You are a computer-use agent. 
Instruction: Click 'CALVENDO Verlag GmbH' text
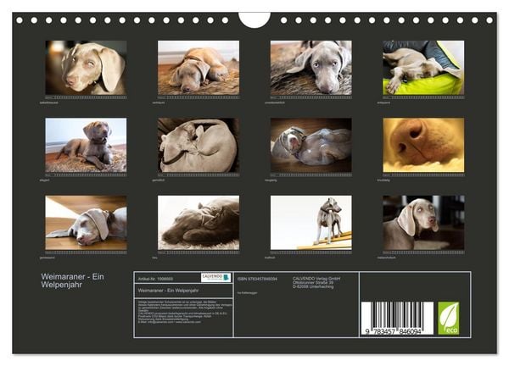(316, 279)
